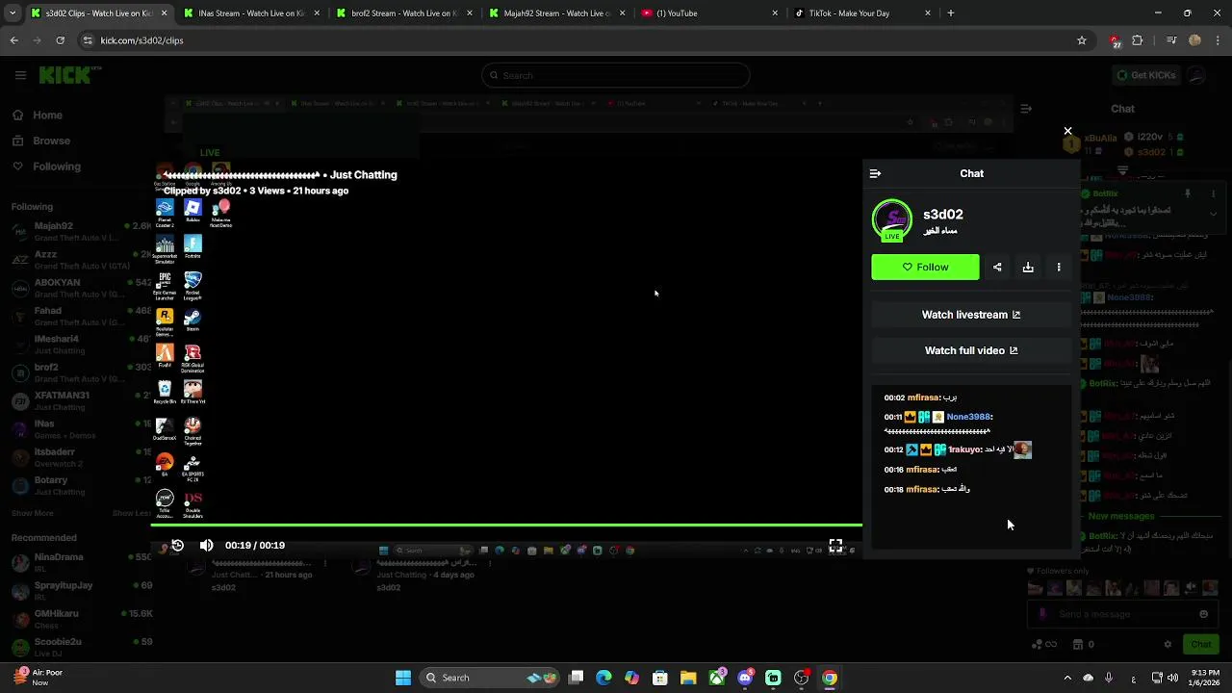Viewport: 1232px width, 693px height.
Task: Click the 00:02 mfirasa chat message
Action: click(920, 398)
